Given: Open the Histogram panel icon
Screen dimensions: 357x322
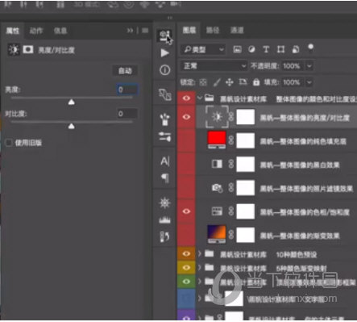Looking at the screenshot, I should tap(164, 220).
